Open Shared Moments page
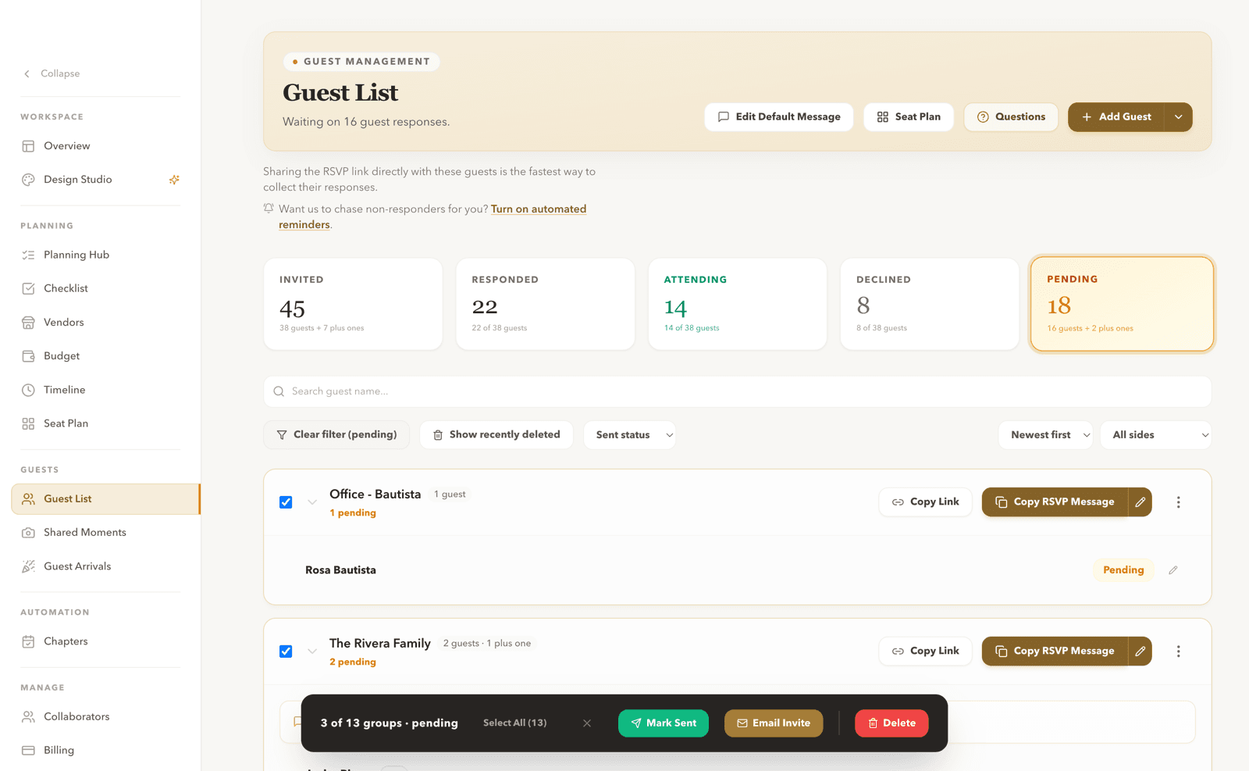The image size is (1249, 771). click(101, 533)
